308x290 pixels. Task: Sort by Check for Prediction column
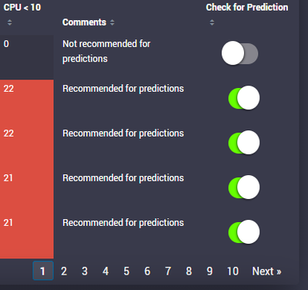(212, 22)
